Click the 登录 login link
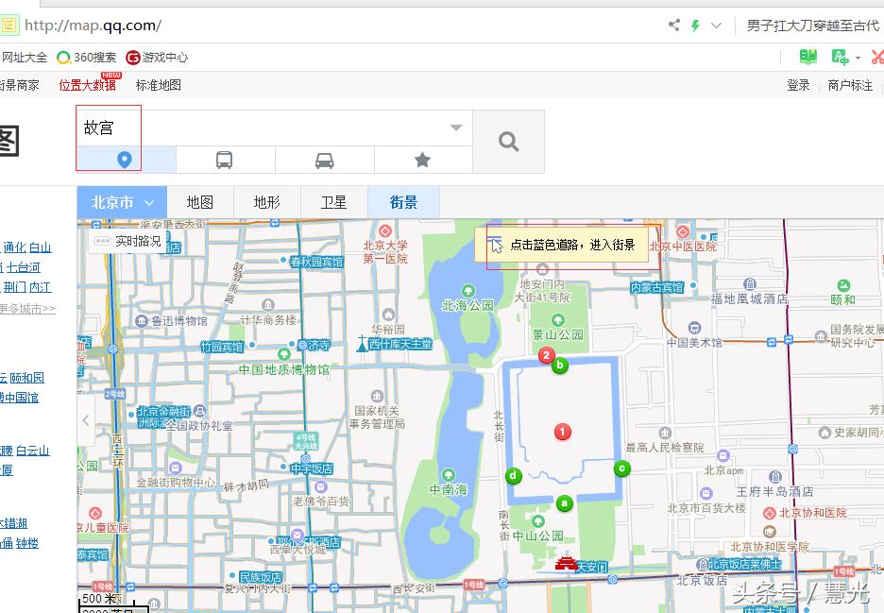Image resolution: width=884 pixels, height=613 pixels. pos(797,84)
